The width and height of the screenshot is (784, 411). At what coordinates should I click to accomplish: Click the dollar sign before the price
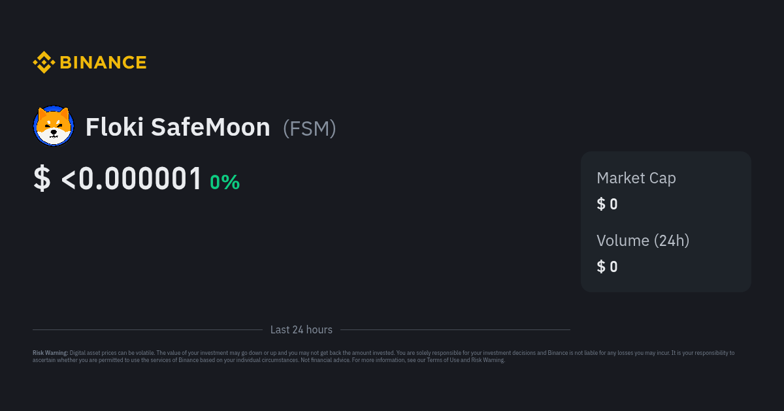pos(42,179)
